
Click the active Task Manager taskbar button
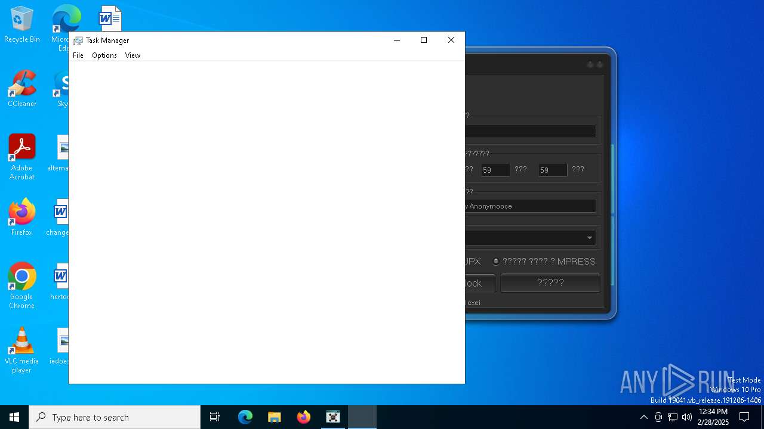[x=362, y=417]
